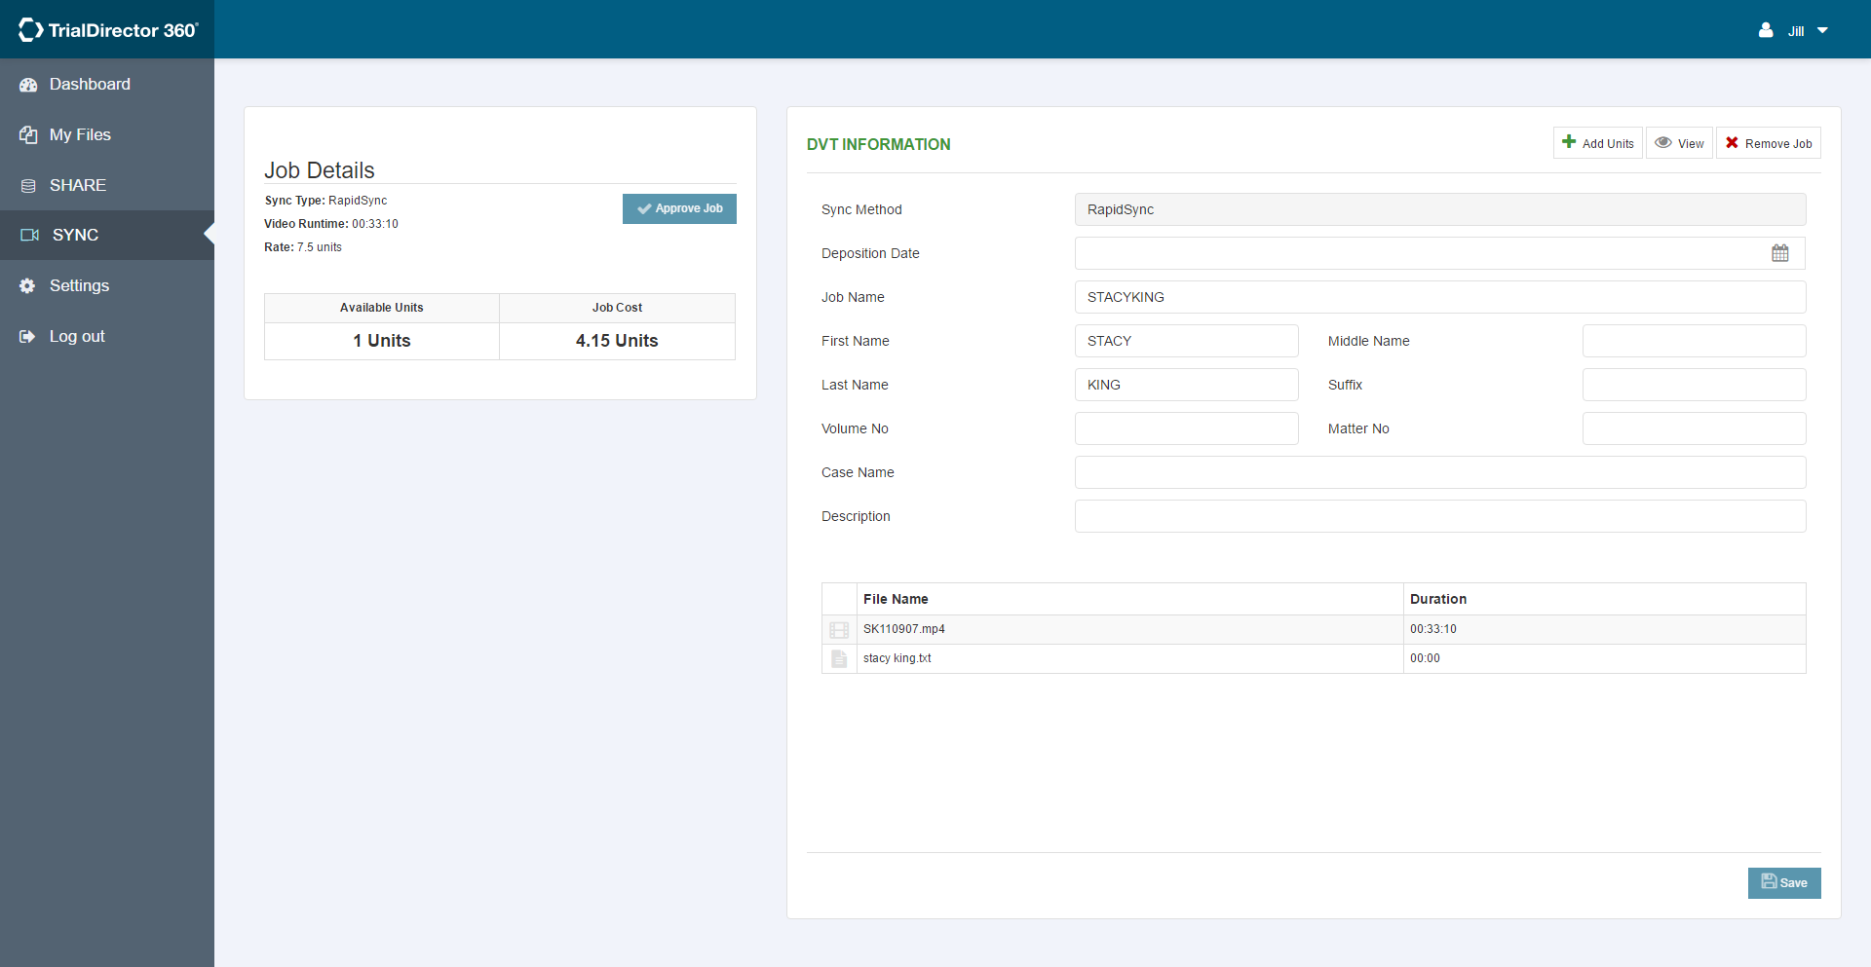The height and width of the screenshot is (967, 1871).
Task: Select the SK110907.mp4 file name
Action: (x=904, y=629)
